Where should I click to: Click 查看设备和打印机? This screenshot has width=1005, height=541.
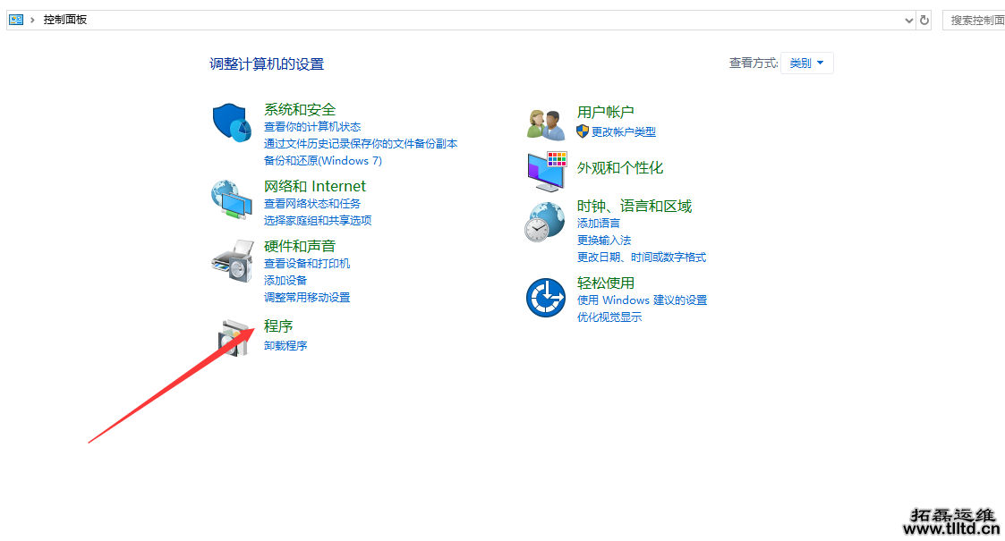(x=307, y=263)
